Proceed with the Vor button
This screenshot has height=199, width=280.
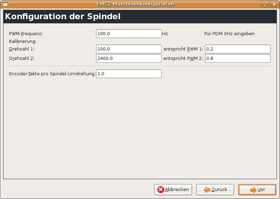pyautogui.click(x=257, y=190)
